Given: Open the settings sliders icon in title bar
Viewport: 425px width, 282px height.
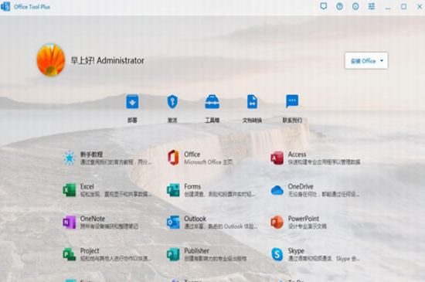Looking at the screenshot, I should click(372, 6).
